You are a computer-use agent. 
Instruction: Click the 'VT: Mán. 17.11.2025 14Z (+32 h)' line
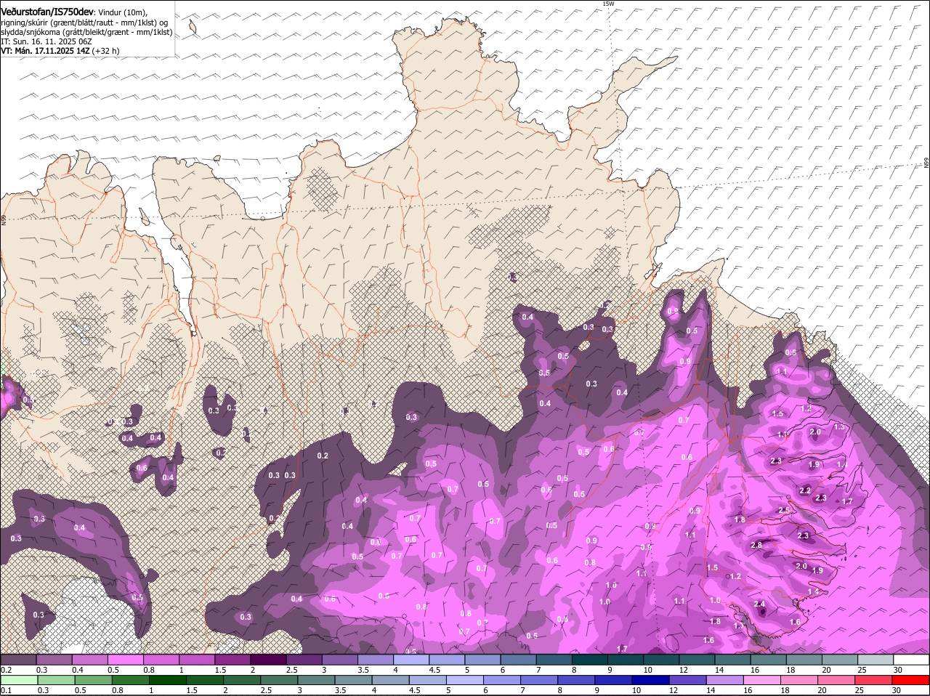[60, 51]
